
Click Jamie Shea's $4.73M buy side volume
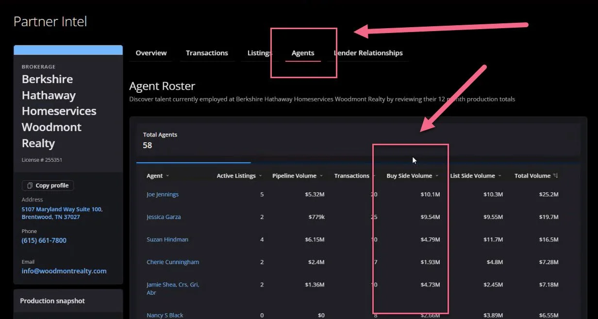430,285
